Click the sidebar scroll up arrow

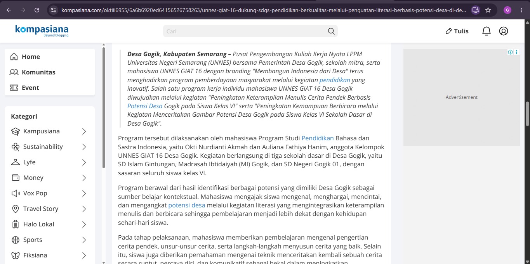coord(104,45)
